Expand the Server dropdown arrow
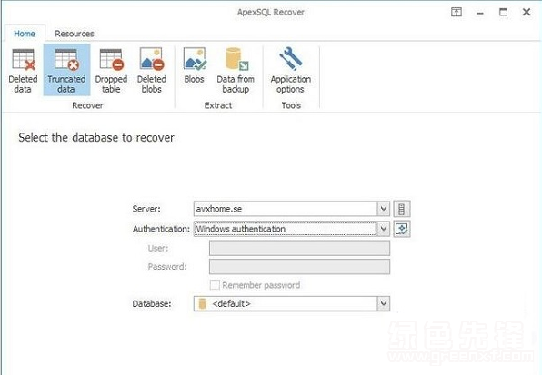Viewport: 542px width, 375px height. (384, 208)
